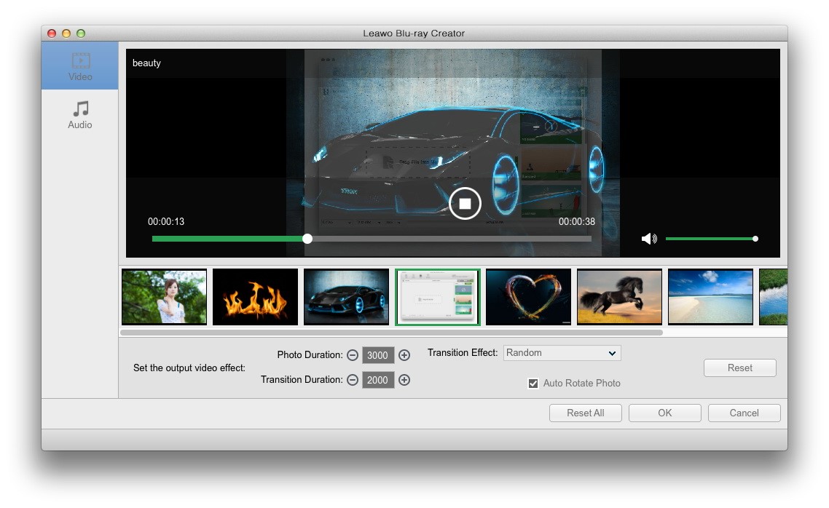This screenshot has width=829, height=508.
Task: Increase Photo Duration with plus button
Action: [x=405, y=355]
